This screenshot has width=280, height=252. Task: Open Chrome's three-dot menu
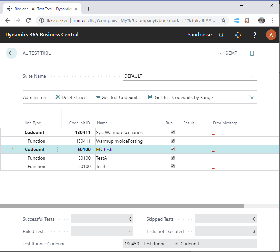(x=272, y=20)
